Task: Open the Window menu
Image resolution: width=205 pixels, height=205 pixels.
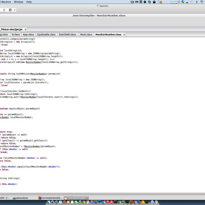Action: (18, 2)
